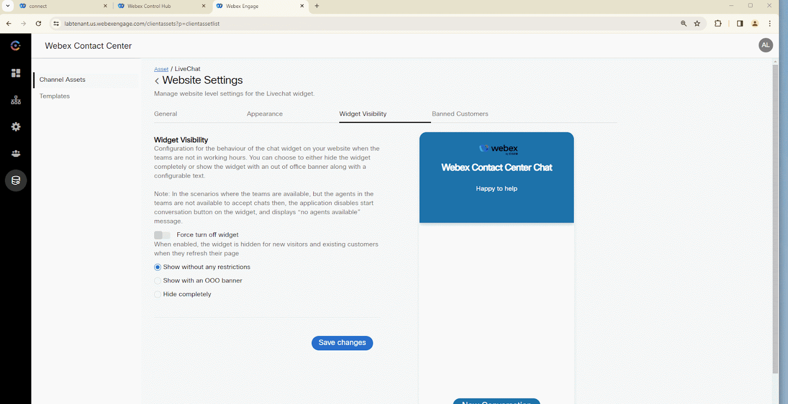Close the Webex Control Hub tab
This screenshot has height=404, width=788.
click(x=204, y=6)
